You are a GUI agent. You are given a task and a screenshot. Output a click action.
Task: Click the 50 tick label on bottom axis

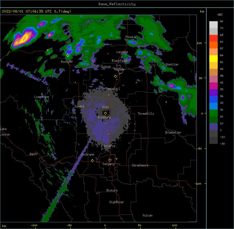139,225
